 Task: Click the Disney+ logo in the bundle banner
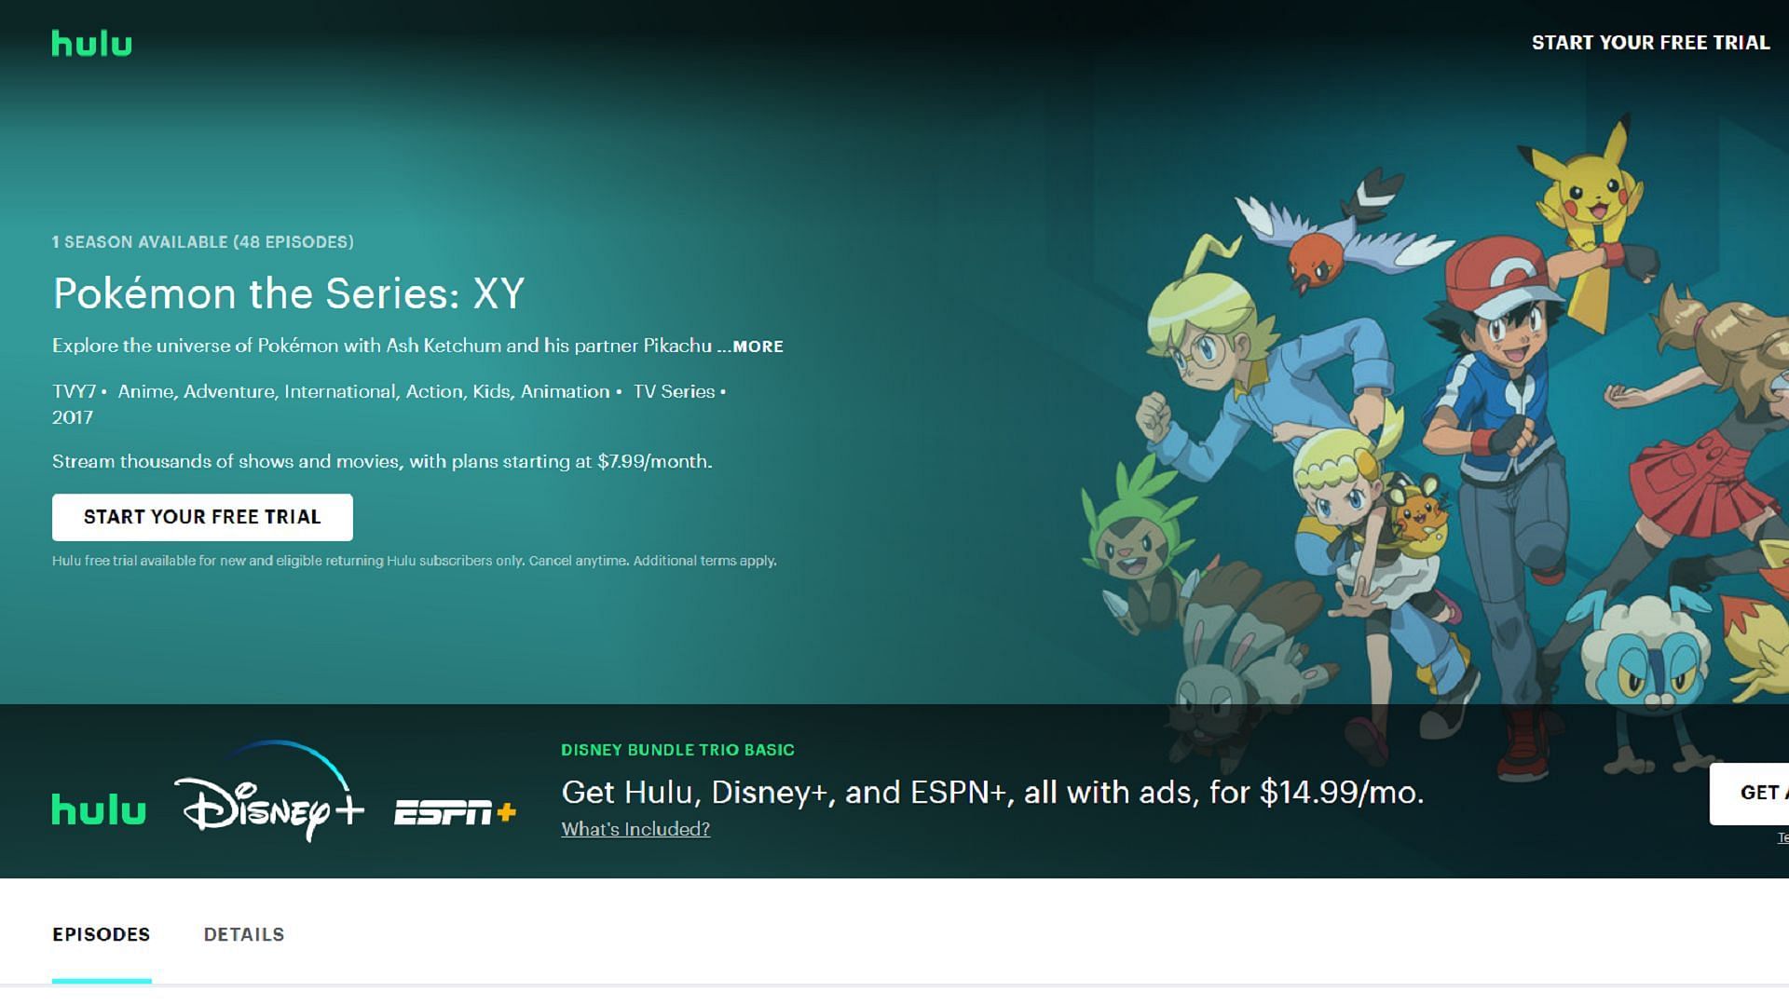pos(269,792)
